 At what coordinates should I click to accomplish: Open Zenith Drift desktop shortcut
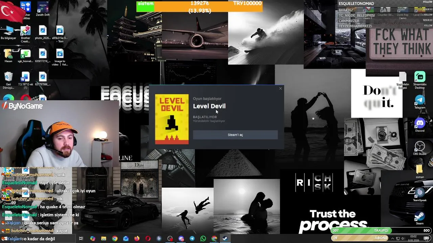click(42, 9)
